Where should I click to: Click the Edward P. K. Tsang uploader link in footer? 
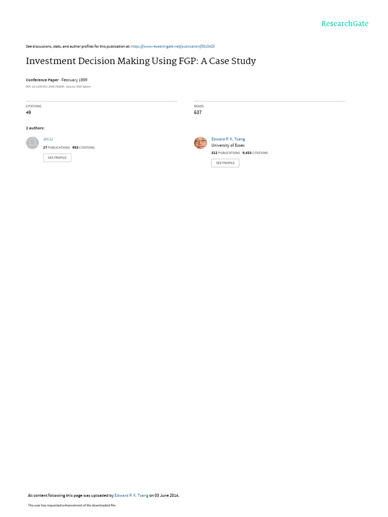pyautogui.click(x=131, y=495)
